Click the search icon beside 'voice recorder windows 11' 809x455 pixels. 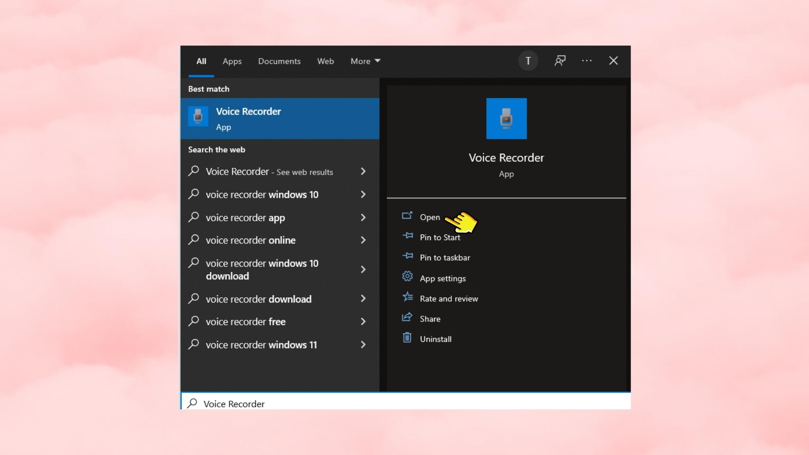pyautogui.click(x=194, y=344)
